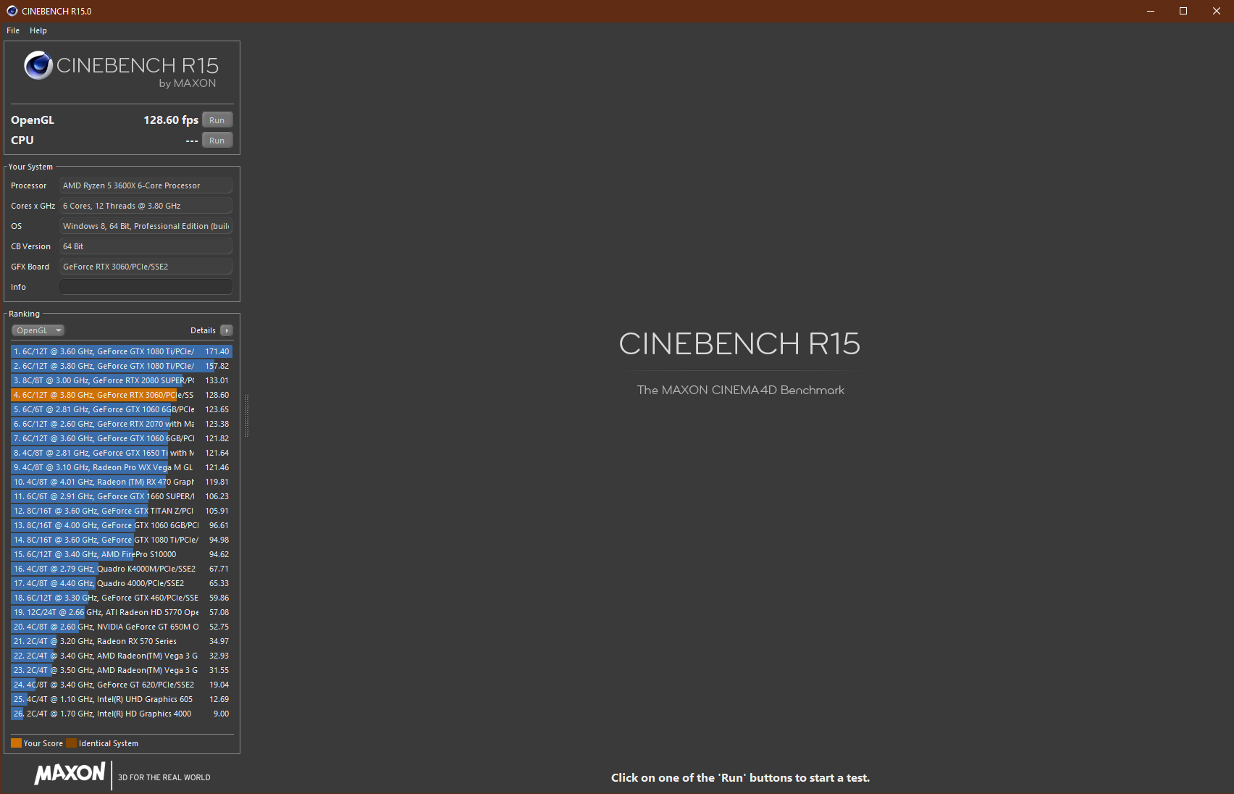Run the CPU benchmark test
This screenshot has height=794, width=1234.
point(217,141)
